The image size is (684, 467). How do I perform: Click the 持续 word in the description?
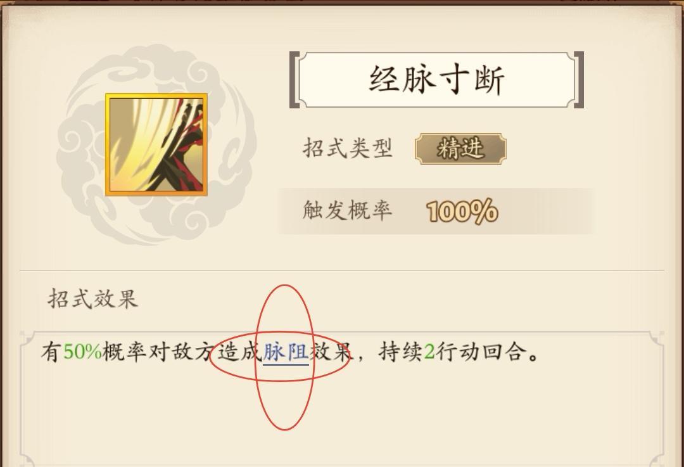pyautogui.click(x=400, y=352)
